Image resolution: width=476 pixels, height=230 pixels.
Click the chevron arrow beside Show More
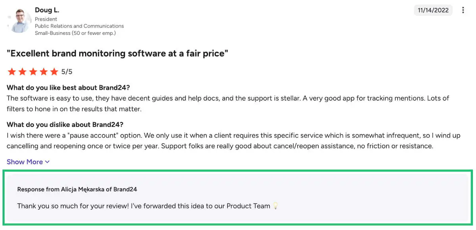(x=47, y=162)
